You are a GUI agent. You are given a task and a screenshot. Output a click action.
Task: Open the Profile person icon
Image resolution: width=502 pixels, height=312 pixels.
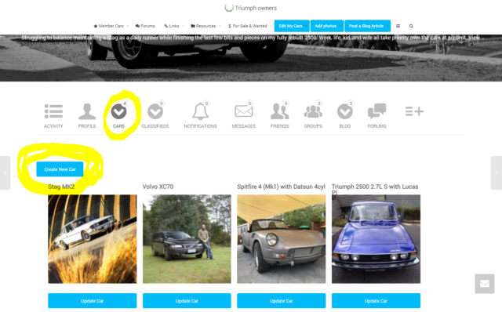[87, 111]
